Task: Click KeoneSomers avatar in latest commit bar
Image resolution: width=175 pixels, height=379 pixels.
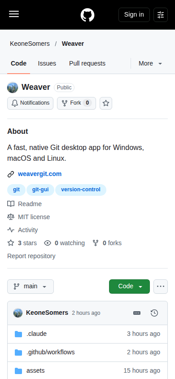Action: 18,313
